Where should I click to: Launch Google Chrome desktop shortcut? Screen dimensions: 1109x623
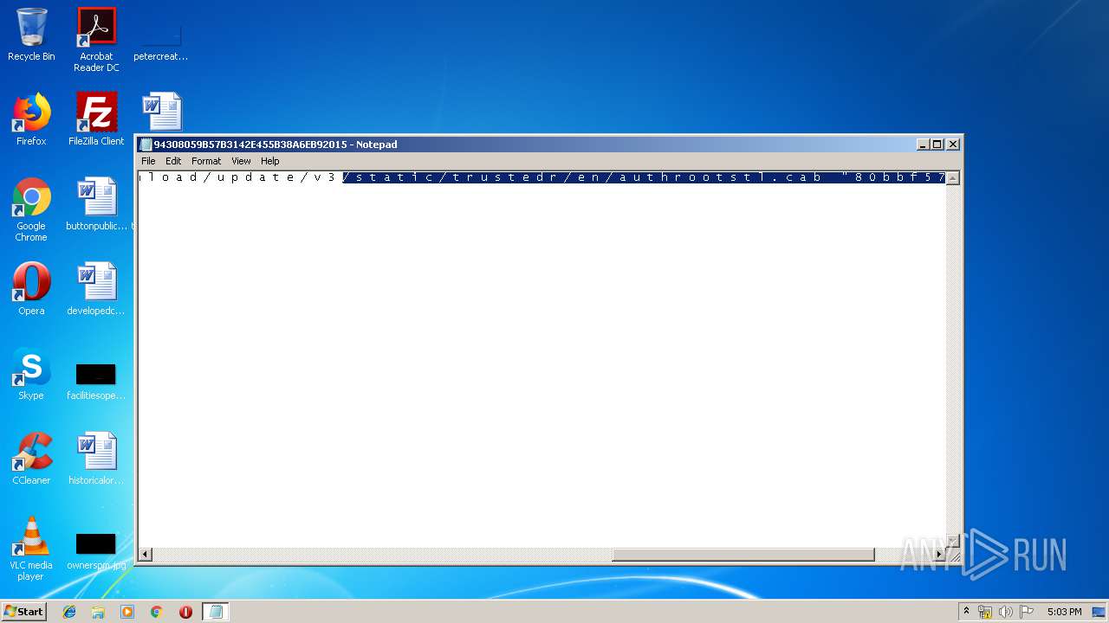click(31, 210)
